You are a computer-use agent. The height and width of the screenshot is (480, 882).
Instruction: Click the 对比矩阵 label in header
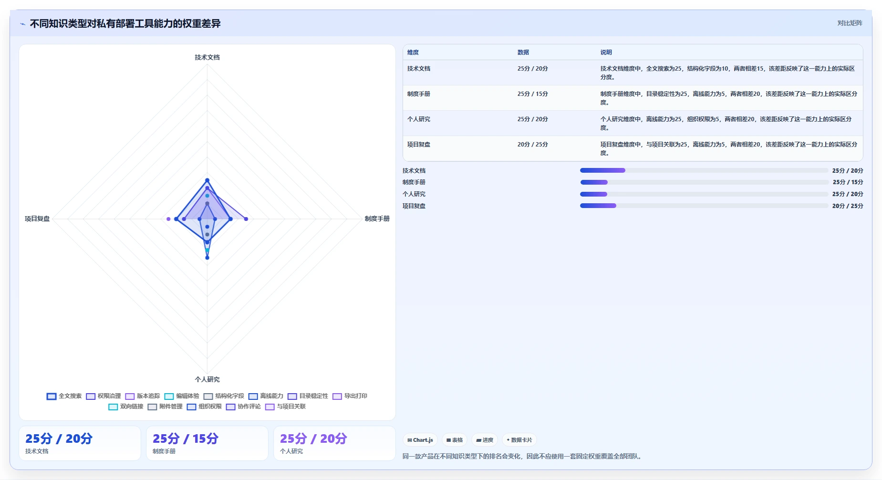point(850,23)
